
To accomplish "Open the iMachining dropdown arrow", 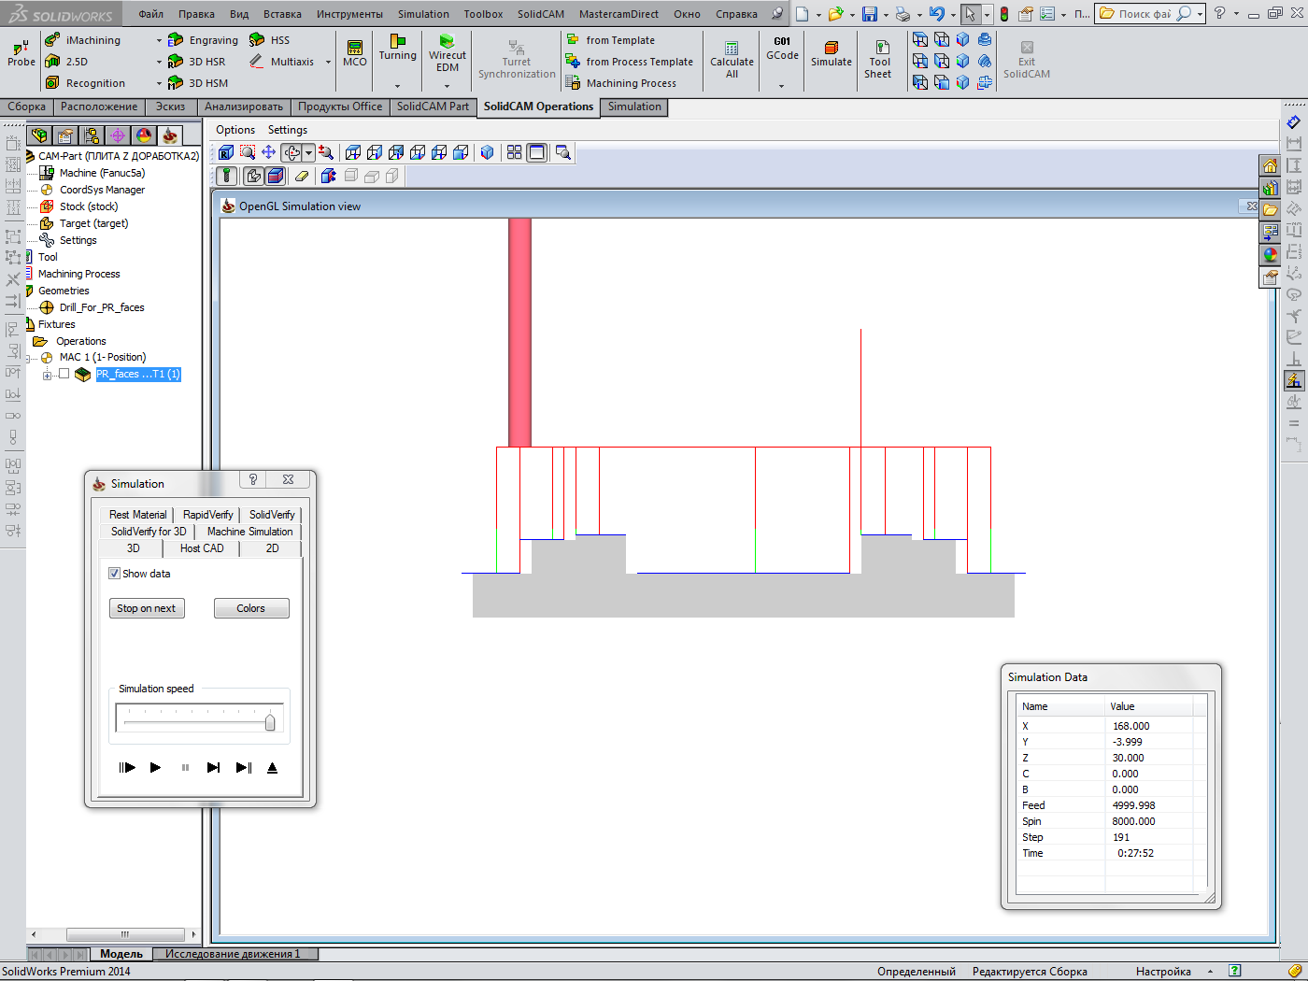I will (159, 40).
